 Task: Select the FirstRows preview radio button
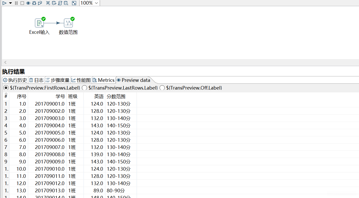tap(6, 88)
